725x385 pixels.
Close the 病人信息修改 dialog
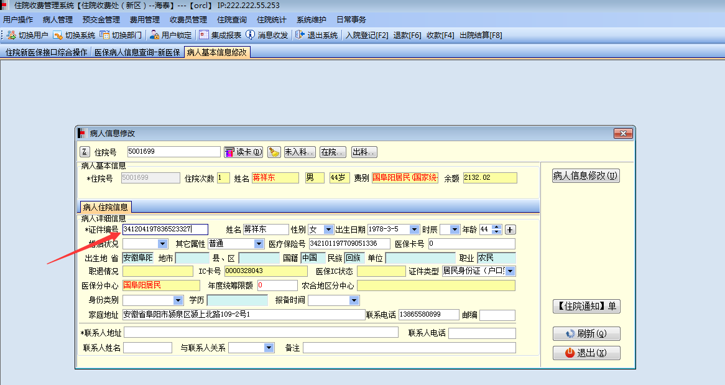[x=623, y=133]
